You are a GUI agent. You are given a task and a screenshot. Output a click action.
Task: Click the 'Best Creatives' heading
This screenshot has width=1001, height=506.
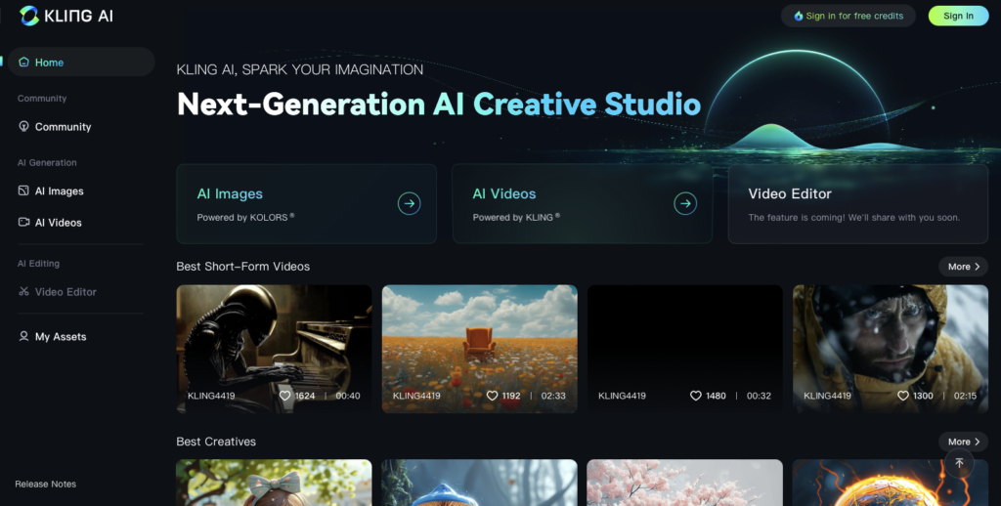[x=216, y=442]
